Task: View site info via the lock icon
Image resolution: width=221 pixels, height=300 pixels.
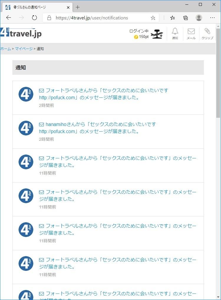Action: [x=49, y=18]
